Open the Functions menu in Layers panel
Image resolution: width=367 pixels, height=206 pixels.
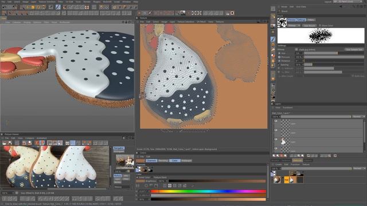(x=288, y=108)
